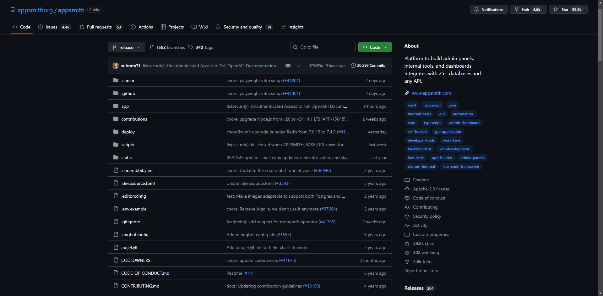Viewport: 603px width, 296px height.
Task: Open commit hash d75495a
Action: (316, 66)
